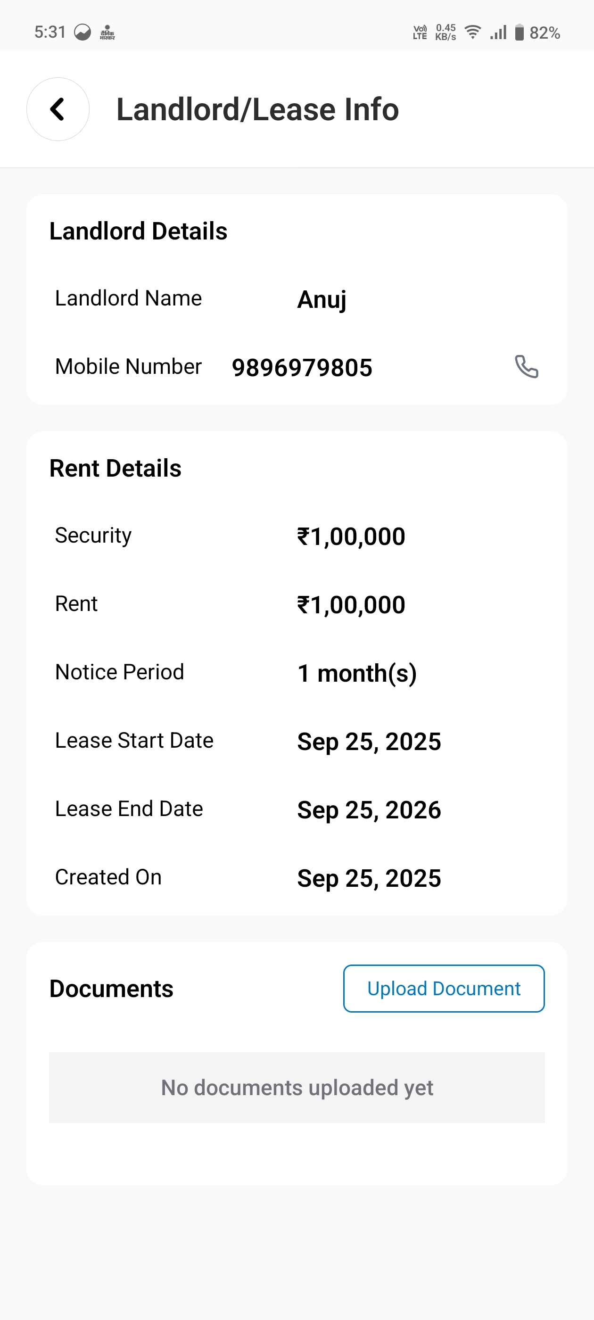Tap the Dainik Bhaskar notification icon
Image resolution: width=594 pixels, height=1320 pixels.
pyautogui.click(x=107, y=32)
